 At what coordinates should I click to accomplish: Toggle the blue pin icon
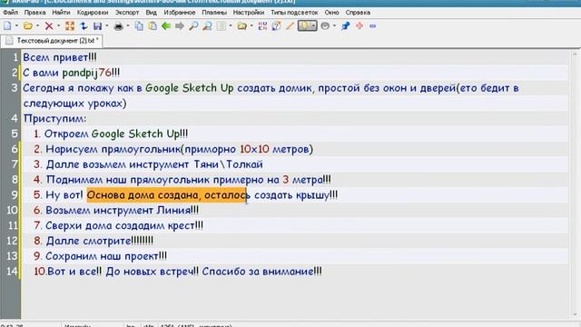[345, 26]
